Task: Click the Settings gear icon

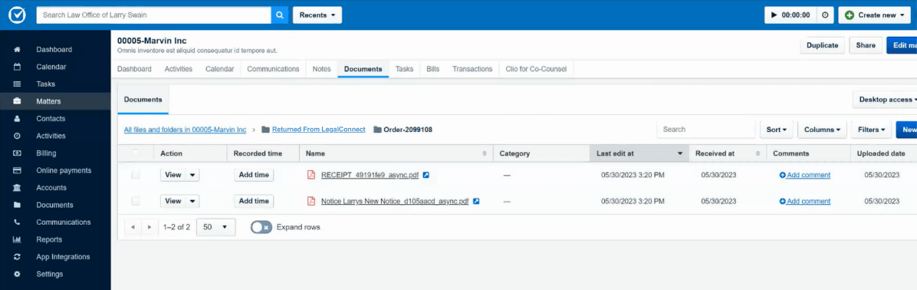Action: [x=17, y=274]
